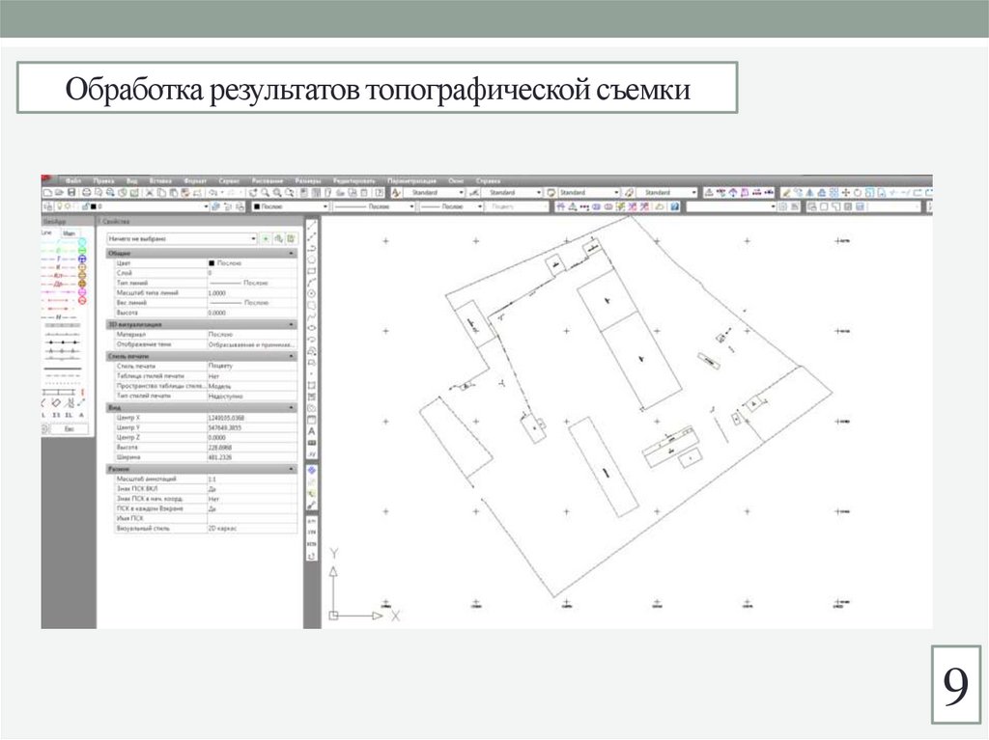Viewport: 989px width, 740px height.
Task: Click the Save icon in toolbar
Action: click(x=71, y=193)
